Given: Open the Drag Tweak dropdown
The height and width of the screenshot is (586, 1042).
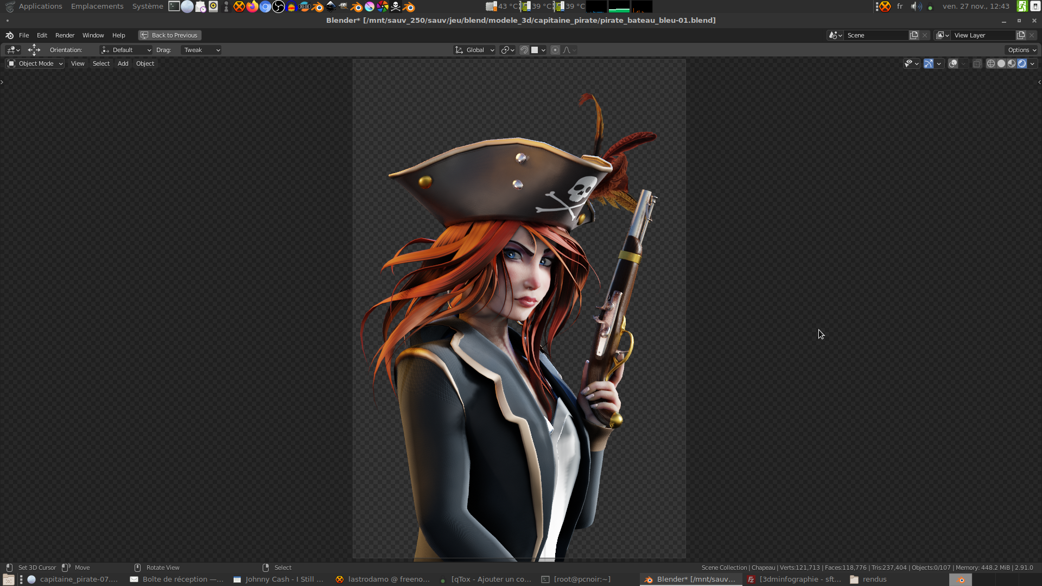Looking at the screenshot, I should [201, 50].
